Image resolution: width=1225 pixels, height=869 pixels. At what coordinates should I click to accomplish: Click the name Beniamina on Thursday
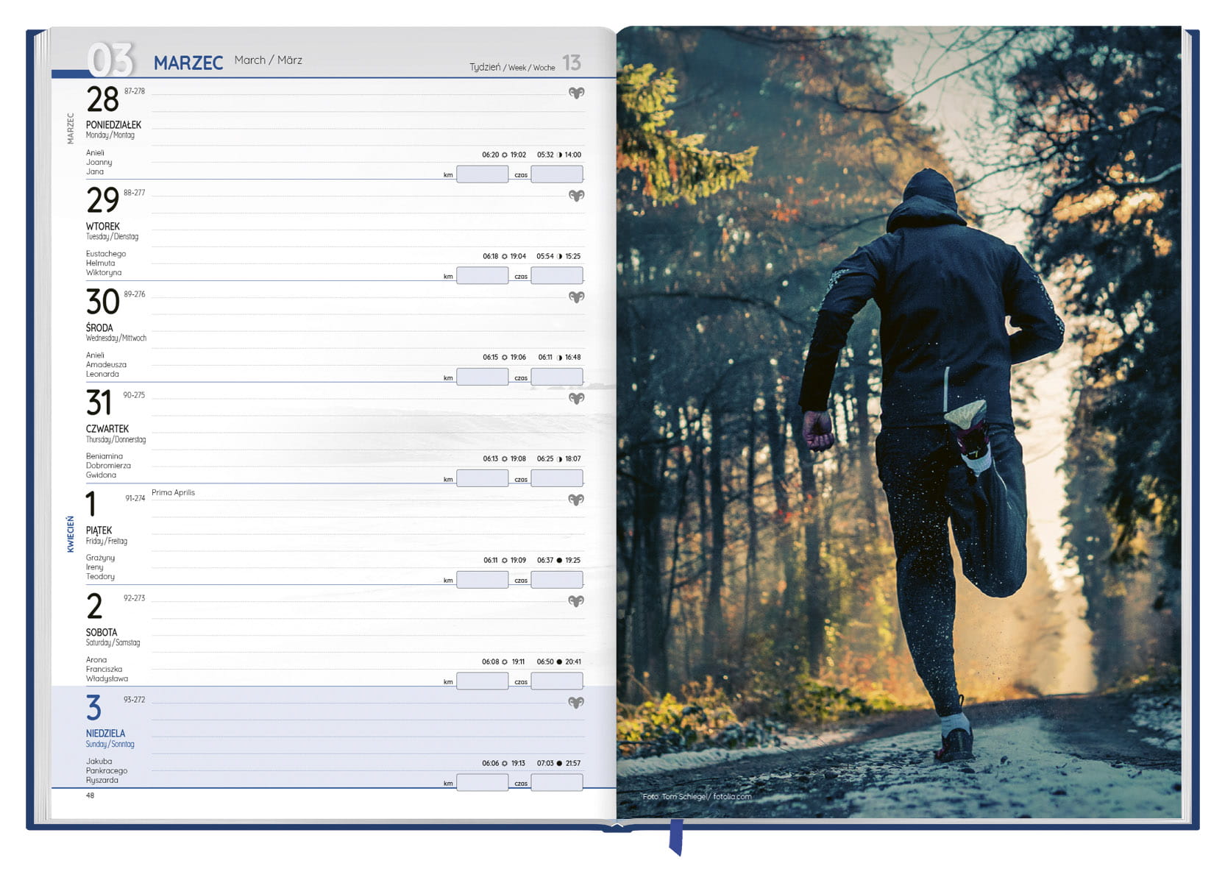104,456
